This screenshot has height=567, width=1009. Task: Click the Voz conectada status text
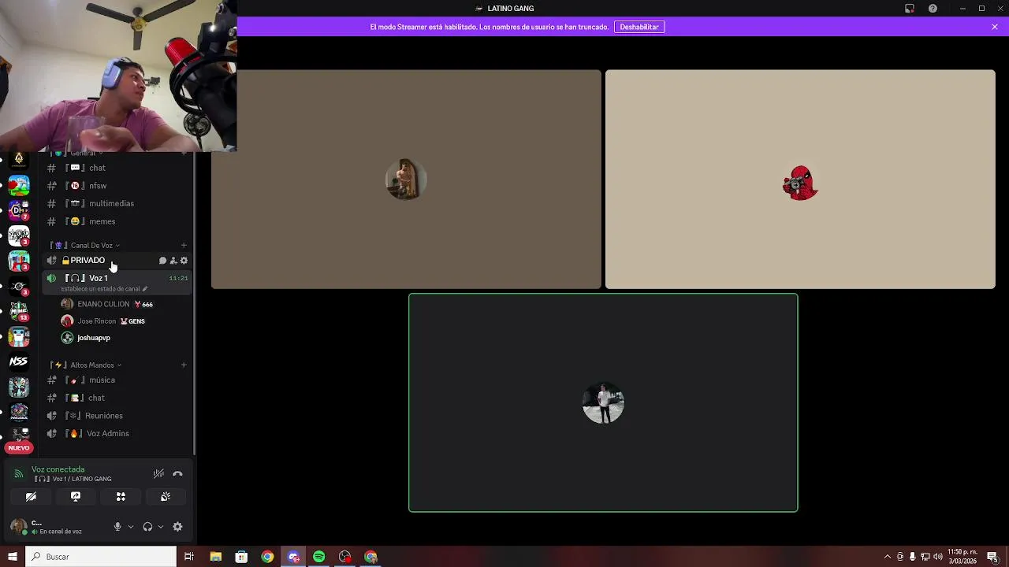pos(58,469)
